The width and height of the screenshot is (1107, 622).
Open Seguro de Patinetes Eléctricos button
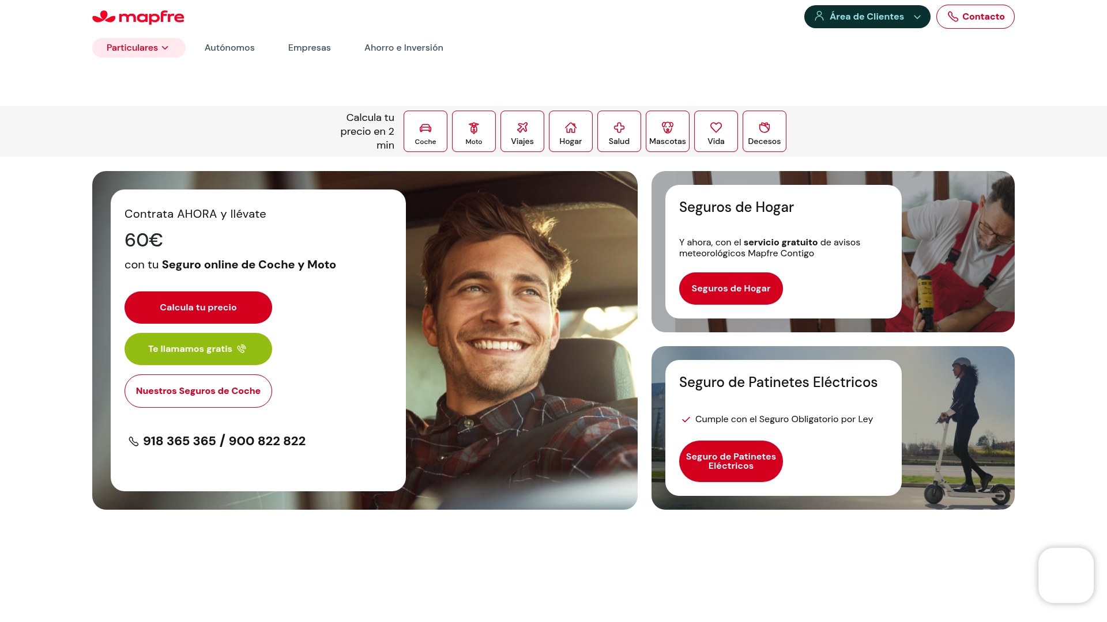[731, 461]
